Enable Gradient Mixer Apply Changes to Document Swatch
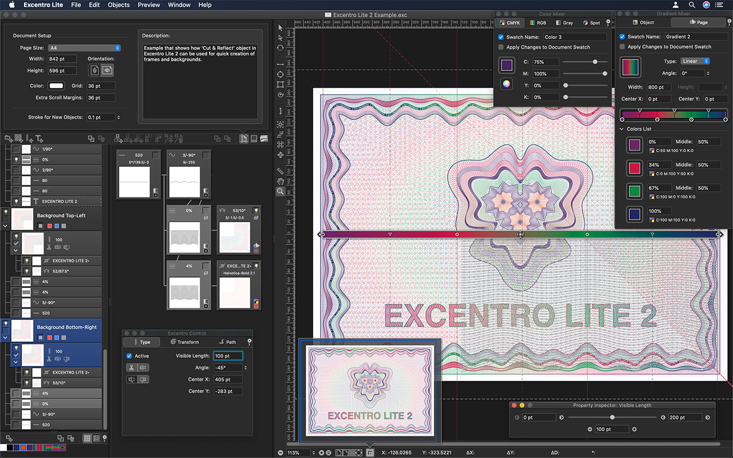This screenshot has height=458, width=733. 622,47
